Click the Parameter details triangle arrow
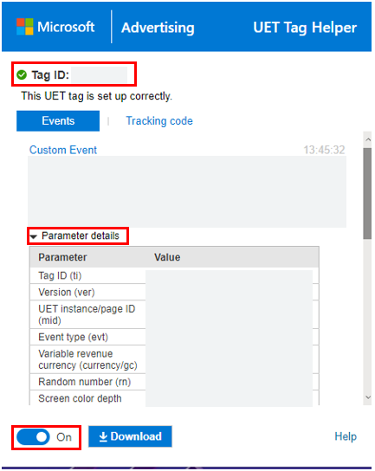 pyautogui.click(x=34, y=236)
